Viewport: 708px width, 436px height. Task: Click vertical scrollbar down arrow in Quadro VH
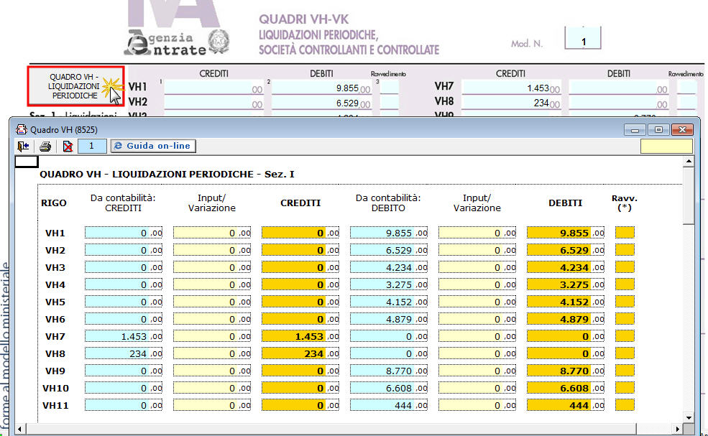coord(689,417)
